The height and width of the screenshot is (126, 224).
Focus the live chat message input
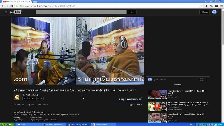[176, 80]
